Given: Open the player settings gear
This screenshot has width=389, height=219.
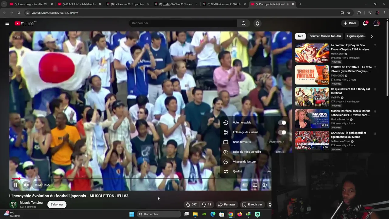Looking at the screenshot, I should click(265, 185).
